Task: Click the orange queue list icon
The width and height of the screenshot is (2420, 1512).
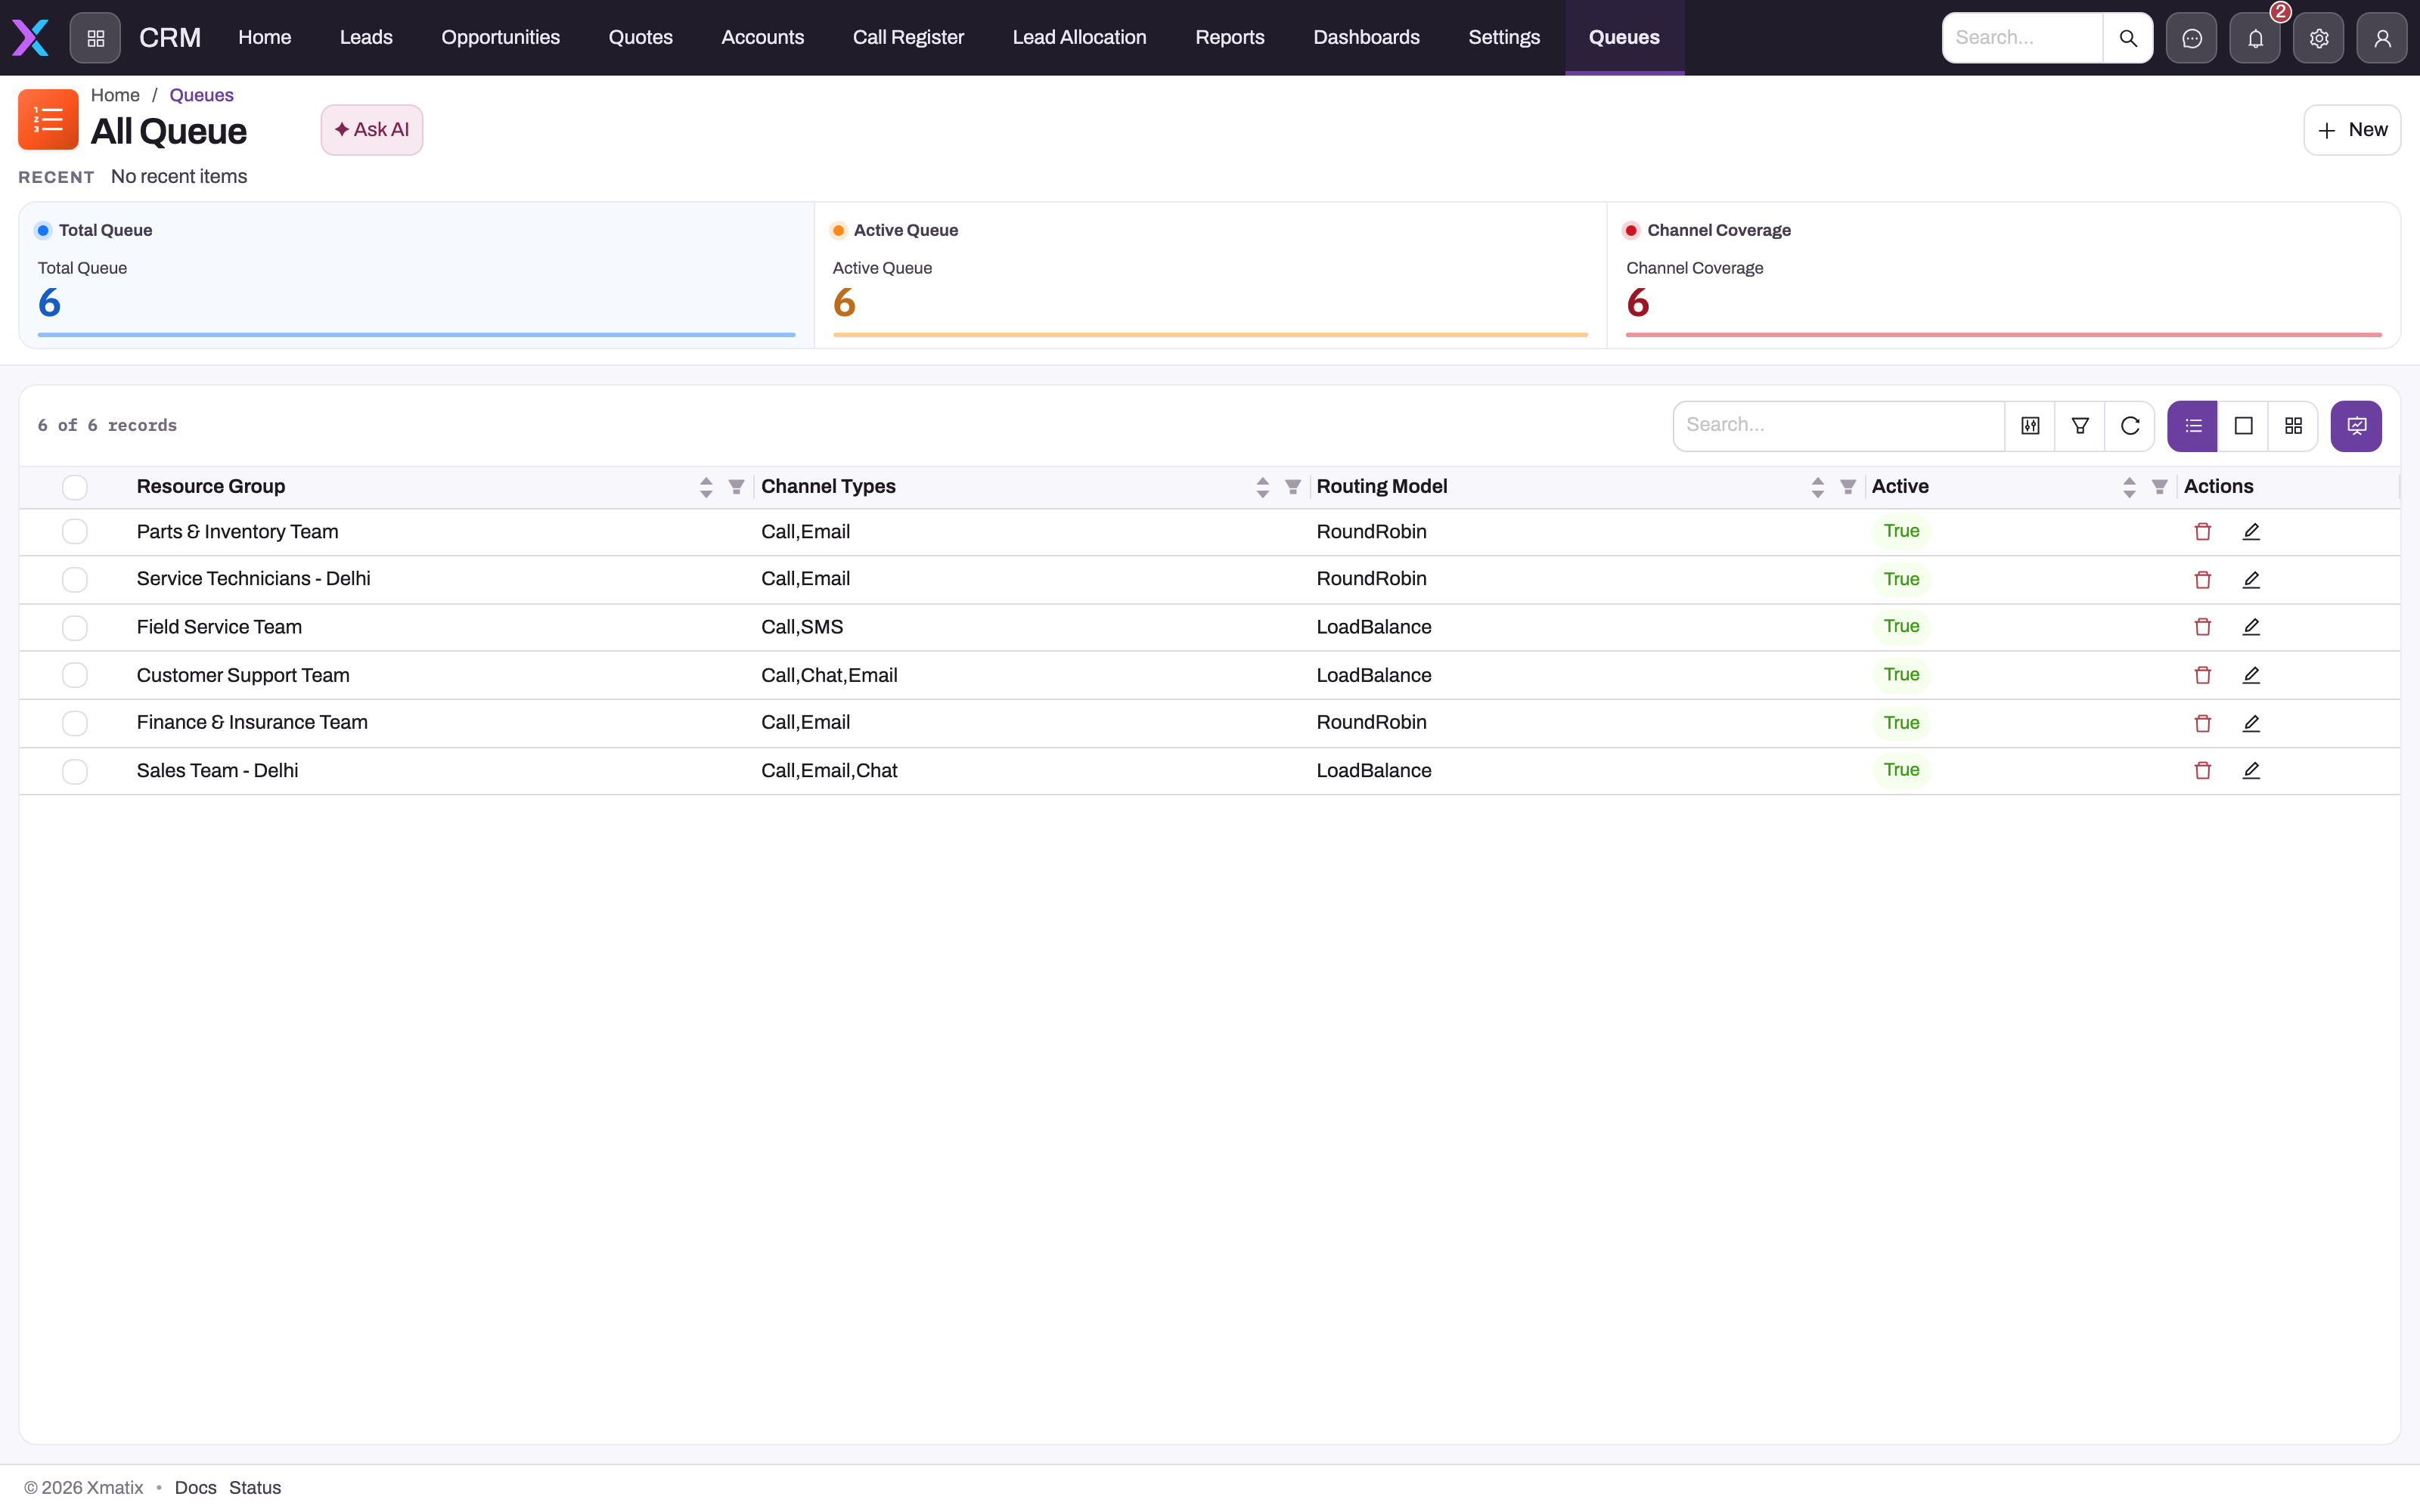Action: (x=48, y=120)
